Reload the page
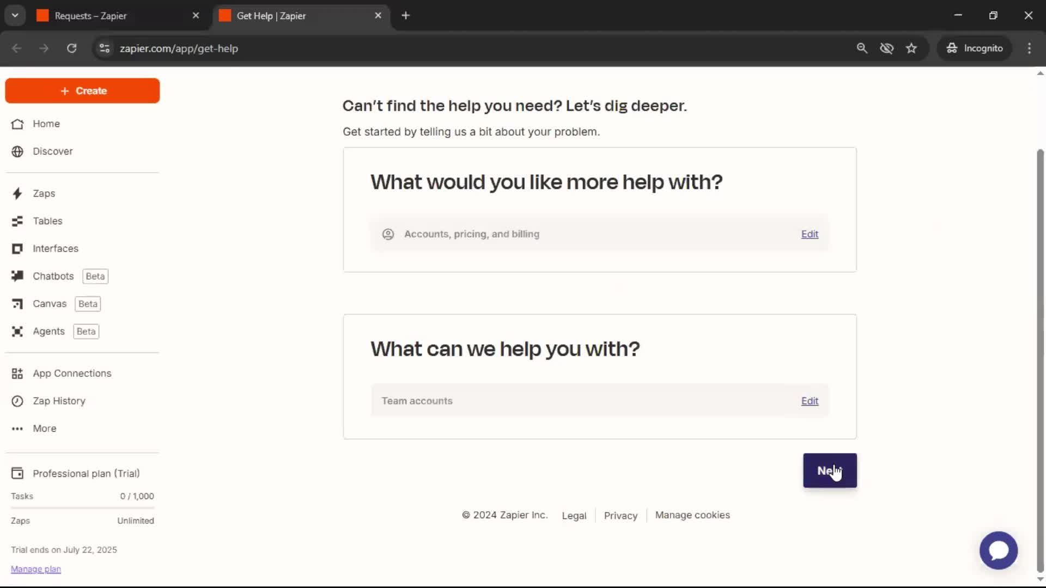This screenshot has height=588, width=1046. click(71, 48)
